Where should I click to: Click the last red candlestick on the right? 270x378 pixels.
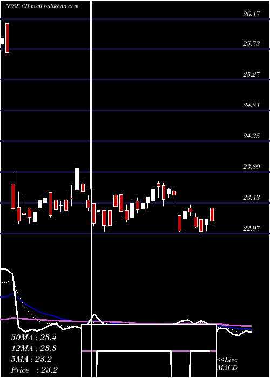212,214
